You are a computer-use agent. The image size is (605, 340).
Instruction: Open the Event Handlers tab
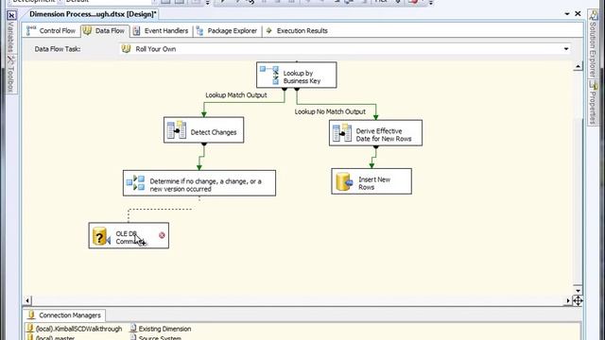coord(161,31)
